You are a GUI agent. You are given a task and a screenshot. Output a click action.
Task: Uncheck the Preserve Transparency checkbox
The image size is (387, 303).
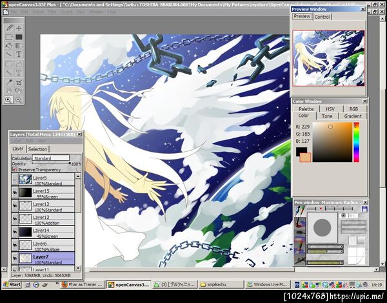coord(15,169)
